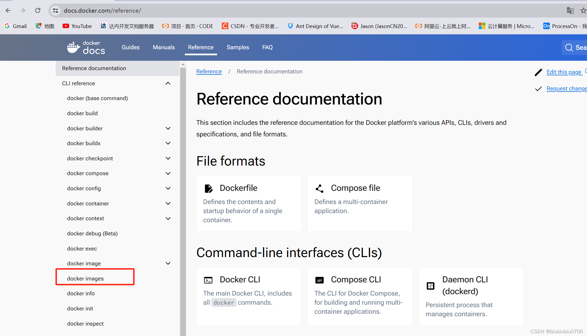
Task: Click the Daemon CLI (dockerd) icon
Action: click(431, 286)
